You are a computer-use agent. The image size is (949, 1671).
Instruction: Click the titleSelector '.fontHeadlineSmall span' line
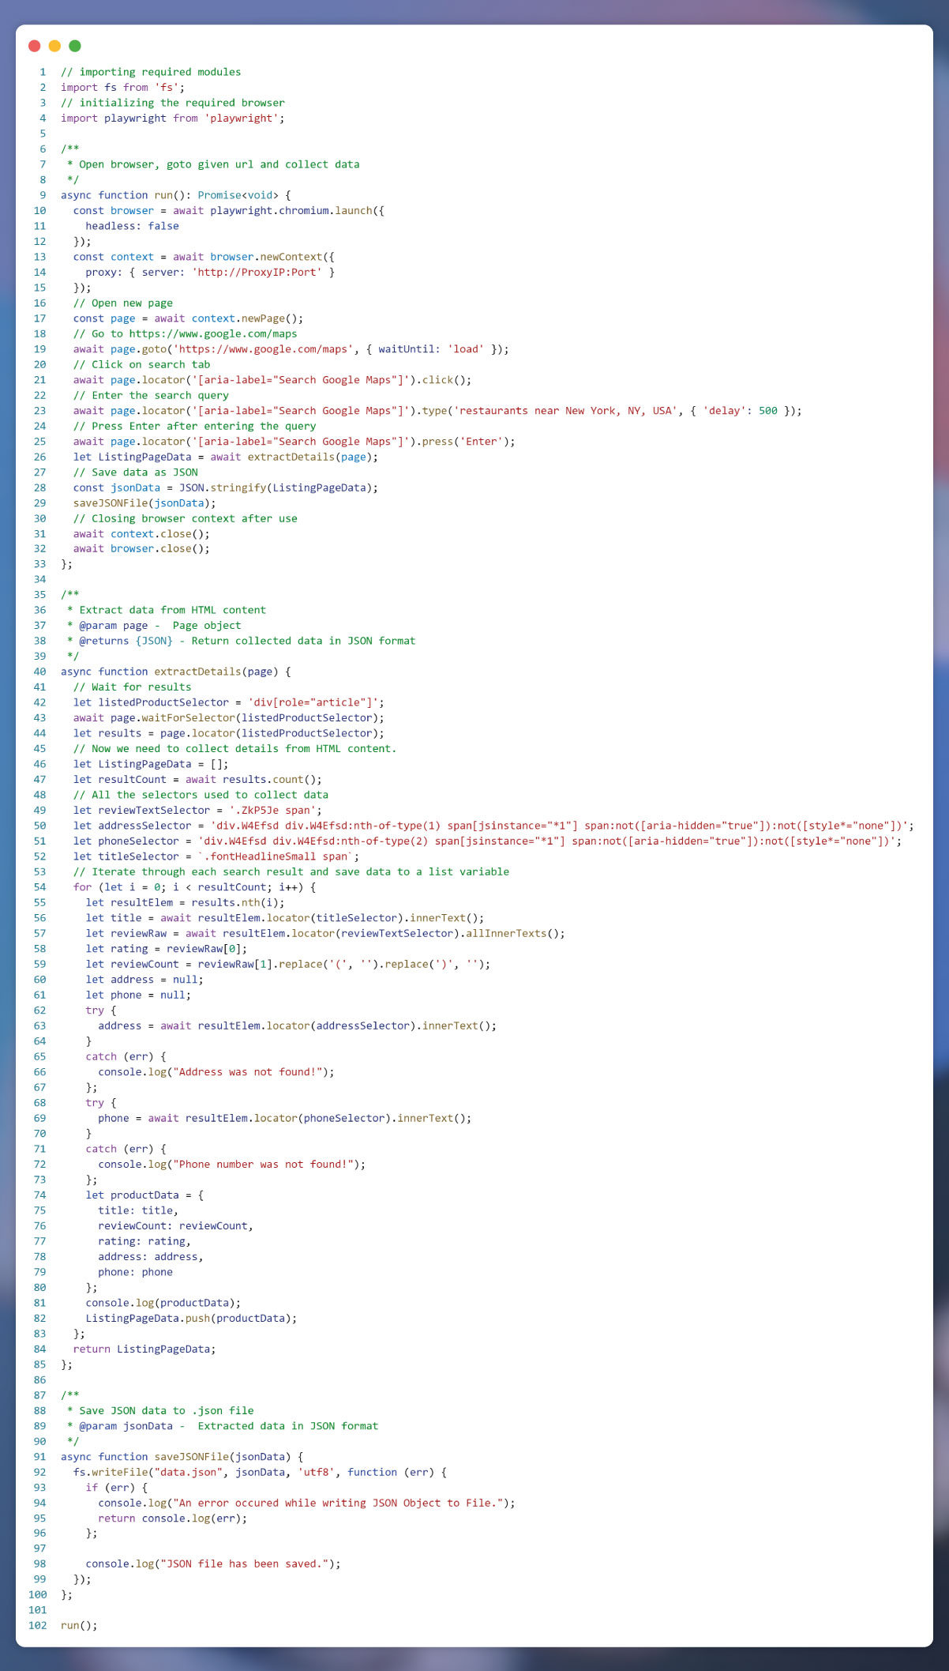point(216,856)
